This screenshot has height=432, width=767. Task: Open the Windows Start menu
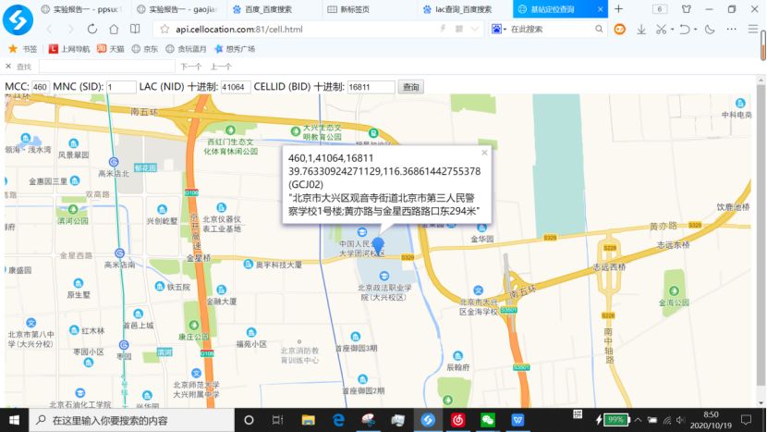click(x=14, y=420)
